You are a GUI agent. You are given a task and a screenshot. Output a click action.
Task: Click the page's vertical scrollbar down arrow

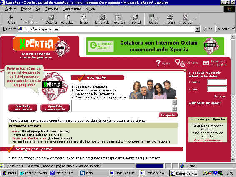point(233,160)
